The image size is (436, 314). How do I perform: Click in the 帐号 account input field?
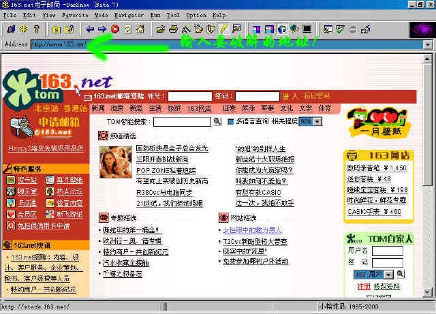(190, 96)
